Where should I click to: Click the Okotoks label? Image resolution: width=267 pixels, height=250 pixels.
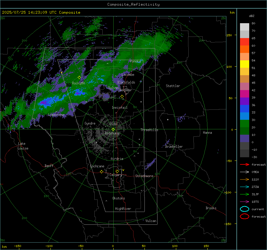[119, 199]
